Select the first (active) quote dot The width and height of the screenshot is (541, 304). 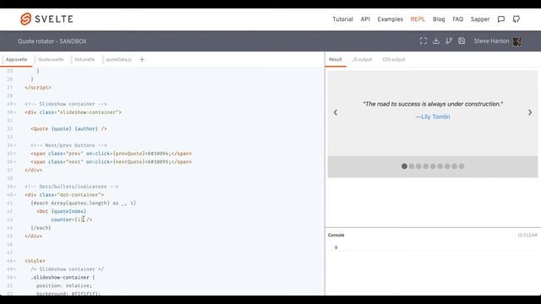click(404, 166)
